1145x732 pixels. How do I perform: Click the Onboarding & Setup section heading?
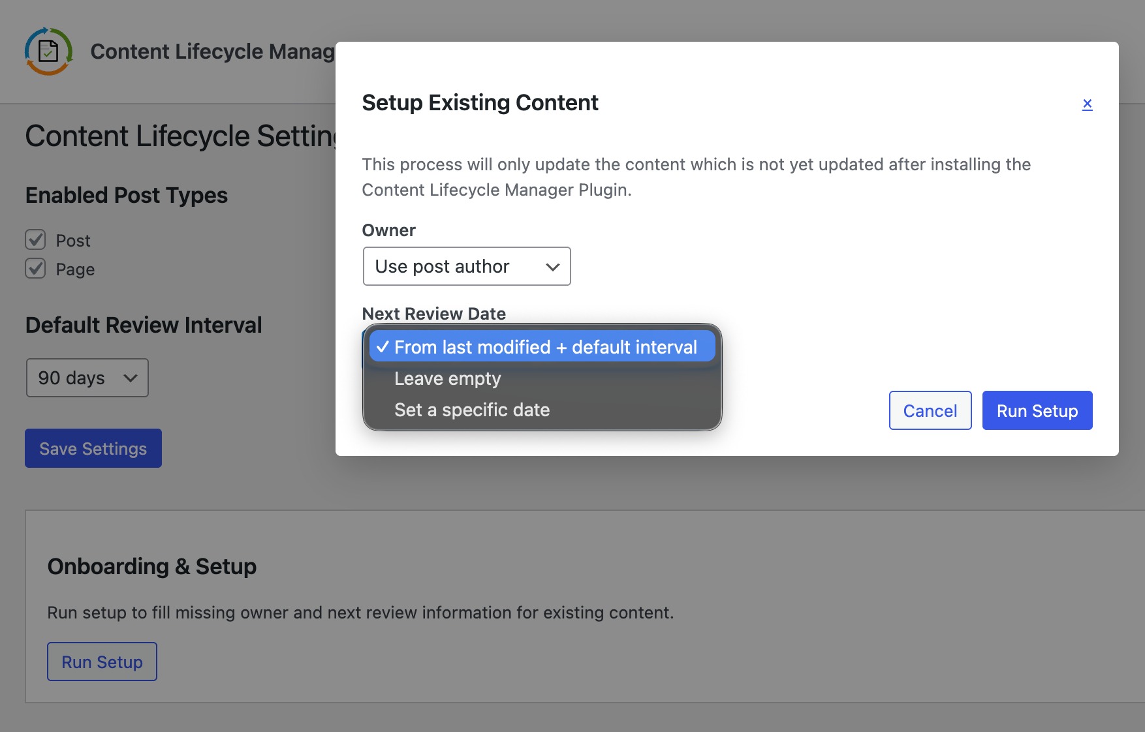click(152, 566)
